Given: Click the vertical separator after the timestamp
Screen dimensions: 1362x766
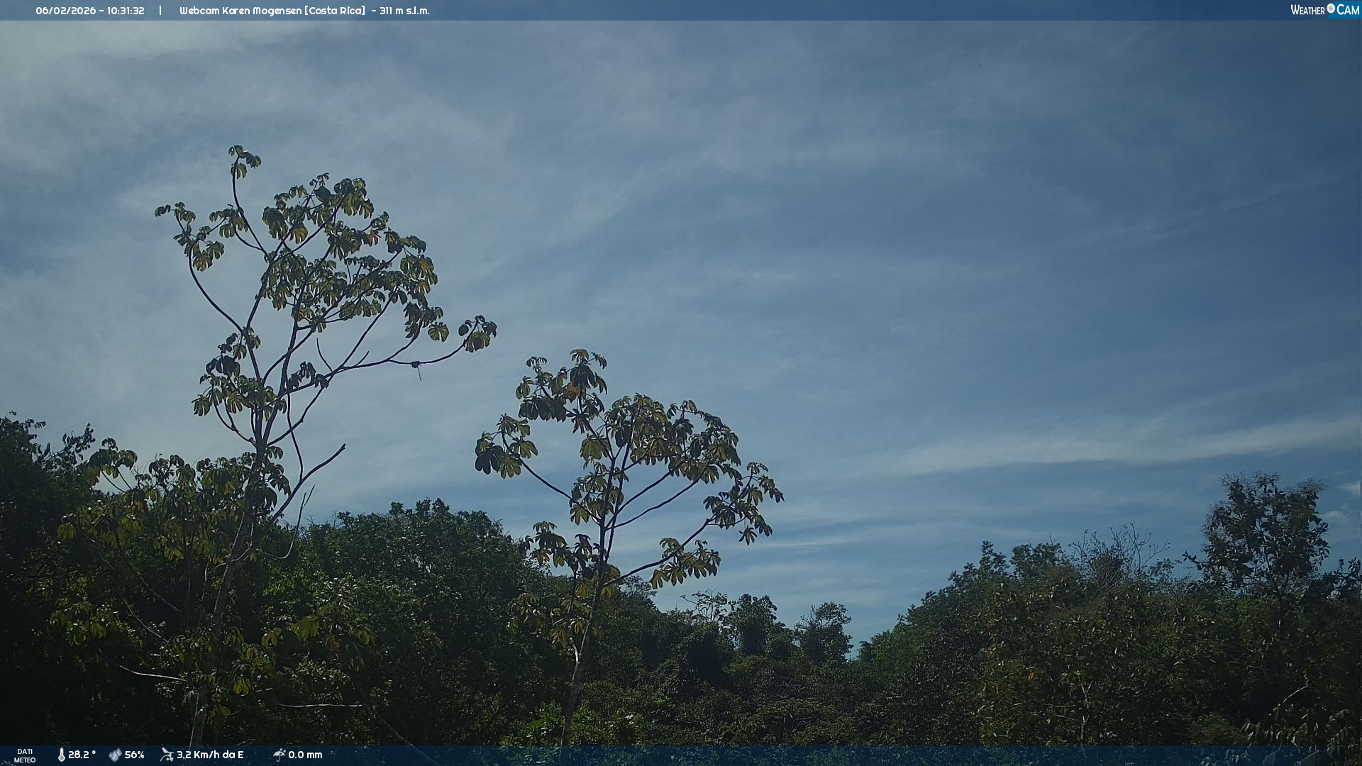Looking at the screenshot, I should tap(160, 11).
